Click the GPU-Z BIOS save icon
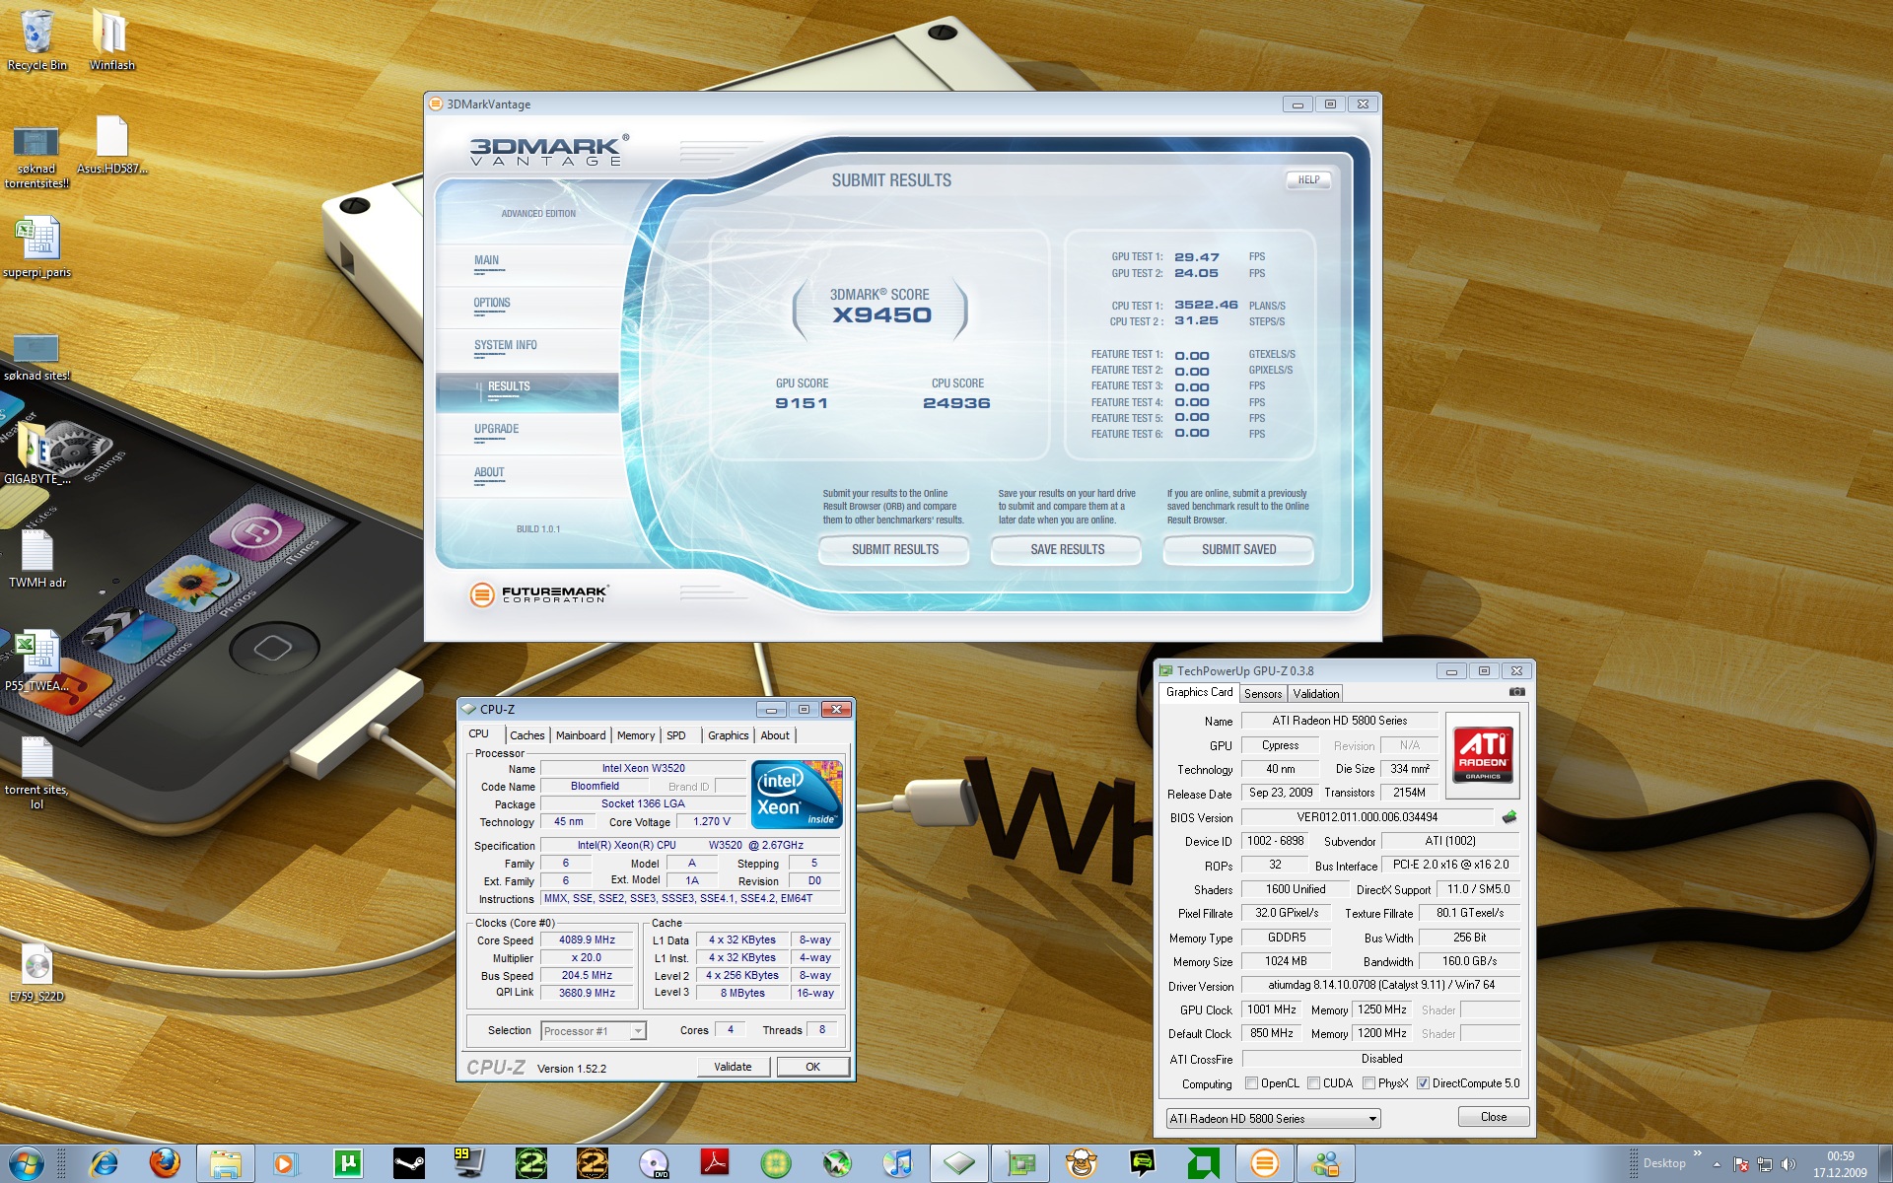Screen dimensions: 1893x1183 1508,816
